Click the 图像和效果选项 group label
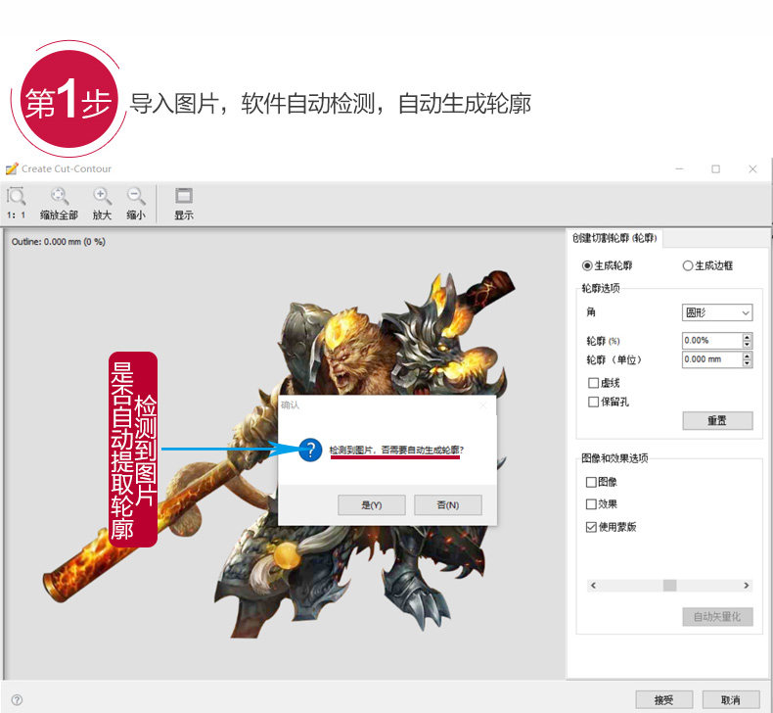The height and width of the screenshot is (713, 773). coord(614,458)
